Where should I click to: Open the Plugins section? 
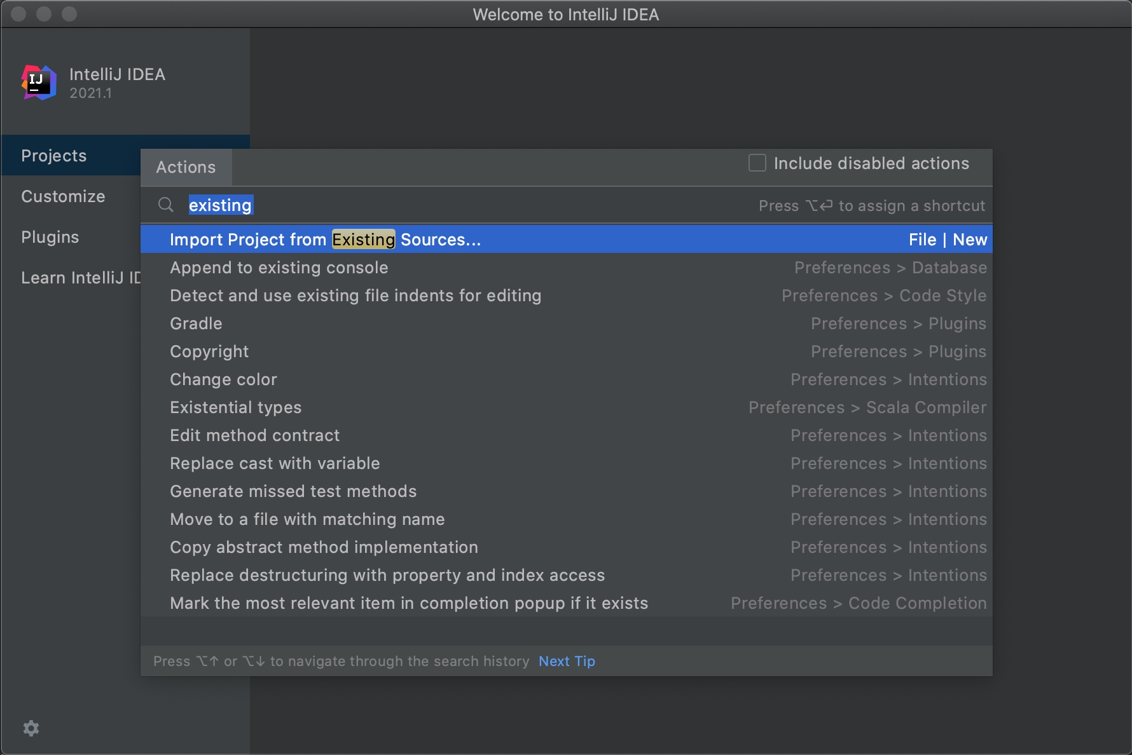50,237
